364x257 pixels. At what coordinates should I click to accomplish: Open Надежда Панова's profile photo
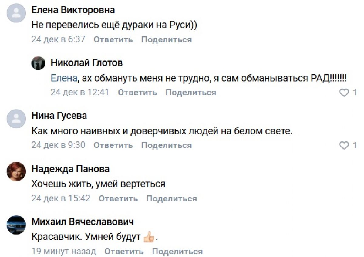coord(16,171)
